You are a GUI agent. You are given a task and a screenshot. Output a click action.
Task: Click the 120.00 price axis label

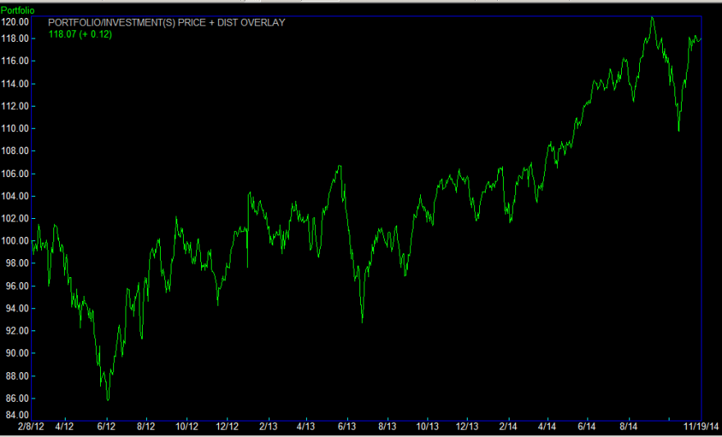pyautogui.click(x=15, y=21)
